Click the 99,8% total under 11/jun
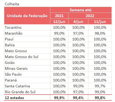Image resolution: width=115 pixels, height=102 pixels. click(100, 98)
